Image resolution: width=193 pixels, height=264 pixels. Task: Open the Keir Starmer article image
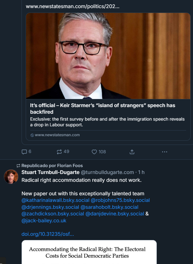point(108,56)
